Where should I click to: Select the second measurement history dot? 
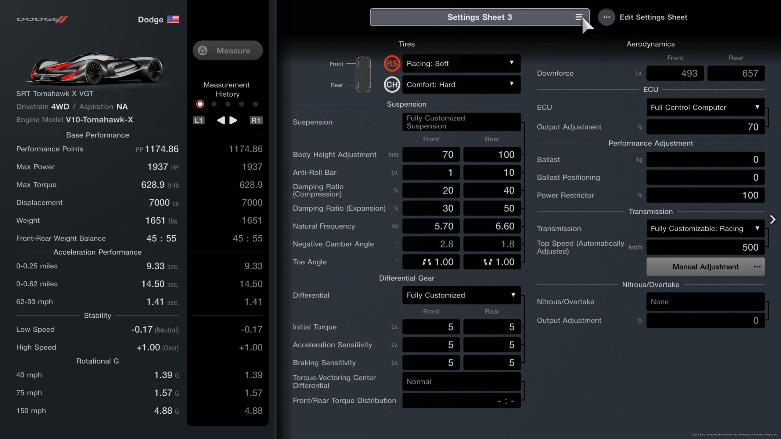(214, 104)
